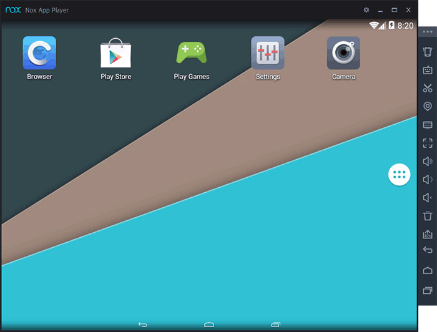
Task: Mute sound with the speaker-x icon
Action: click(x=428, y=198)
